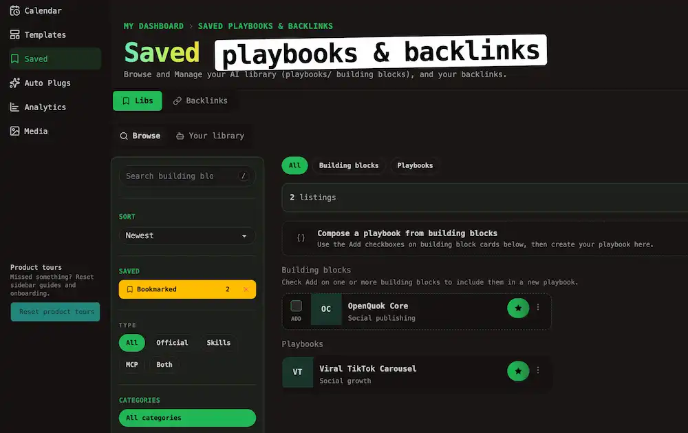Click the My Dashboard breadcrumb

153,26
